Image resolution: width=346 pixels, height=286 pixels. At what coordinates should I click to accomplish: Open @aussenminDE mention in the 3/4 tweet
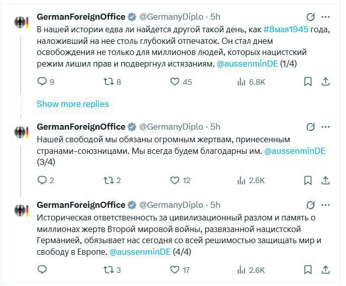pyautogui.click(x=295, y=151)
